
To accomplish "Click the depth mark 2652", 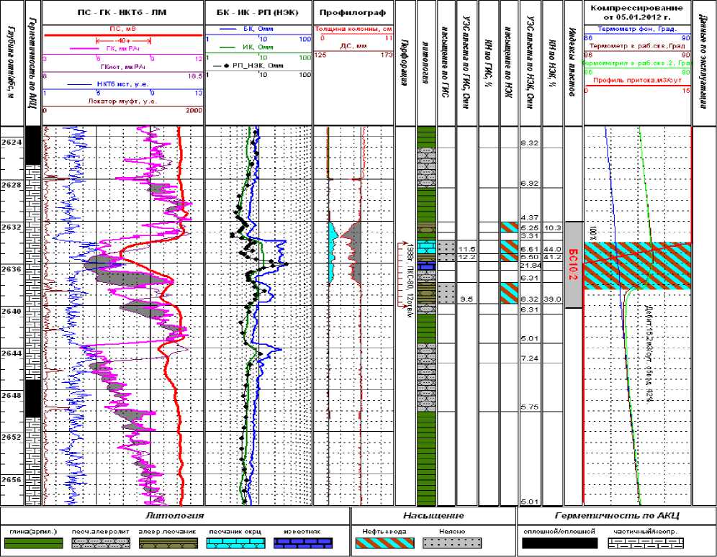I will [12, 437].
